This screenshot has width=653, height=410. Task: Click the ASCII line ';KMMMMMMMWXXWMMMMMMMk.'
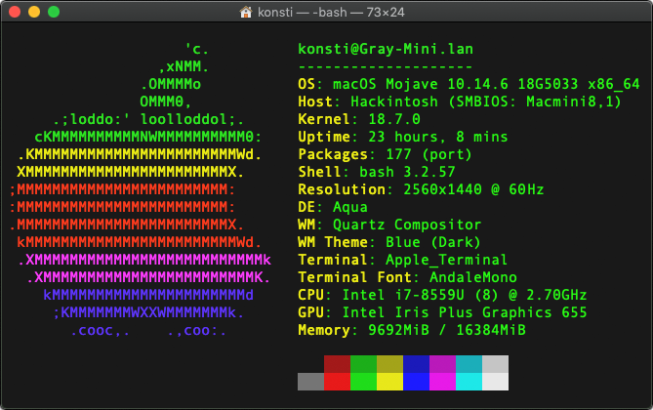148,313
